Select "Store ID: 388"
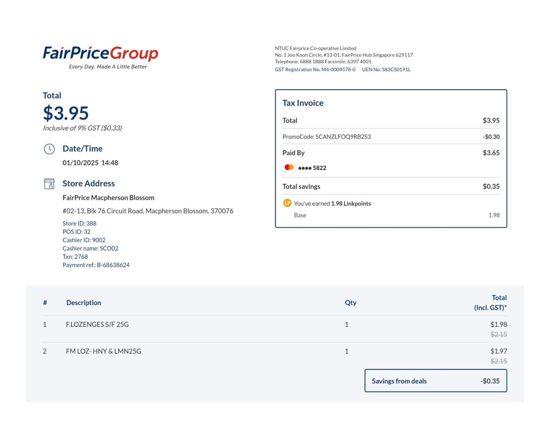Image resolution: width=550 pixels, height=448 pixels. (x=79, y=223)
